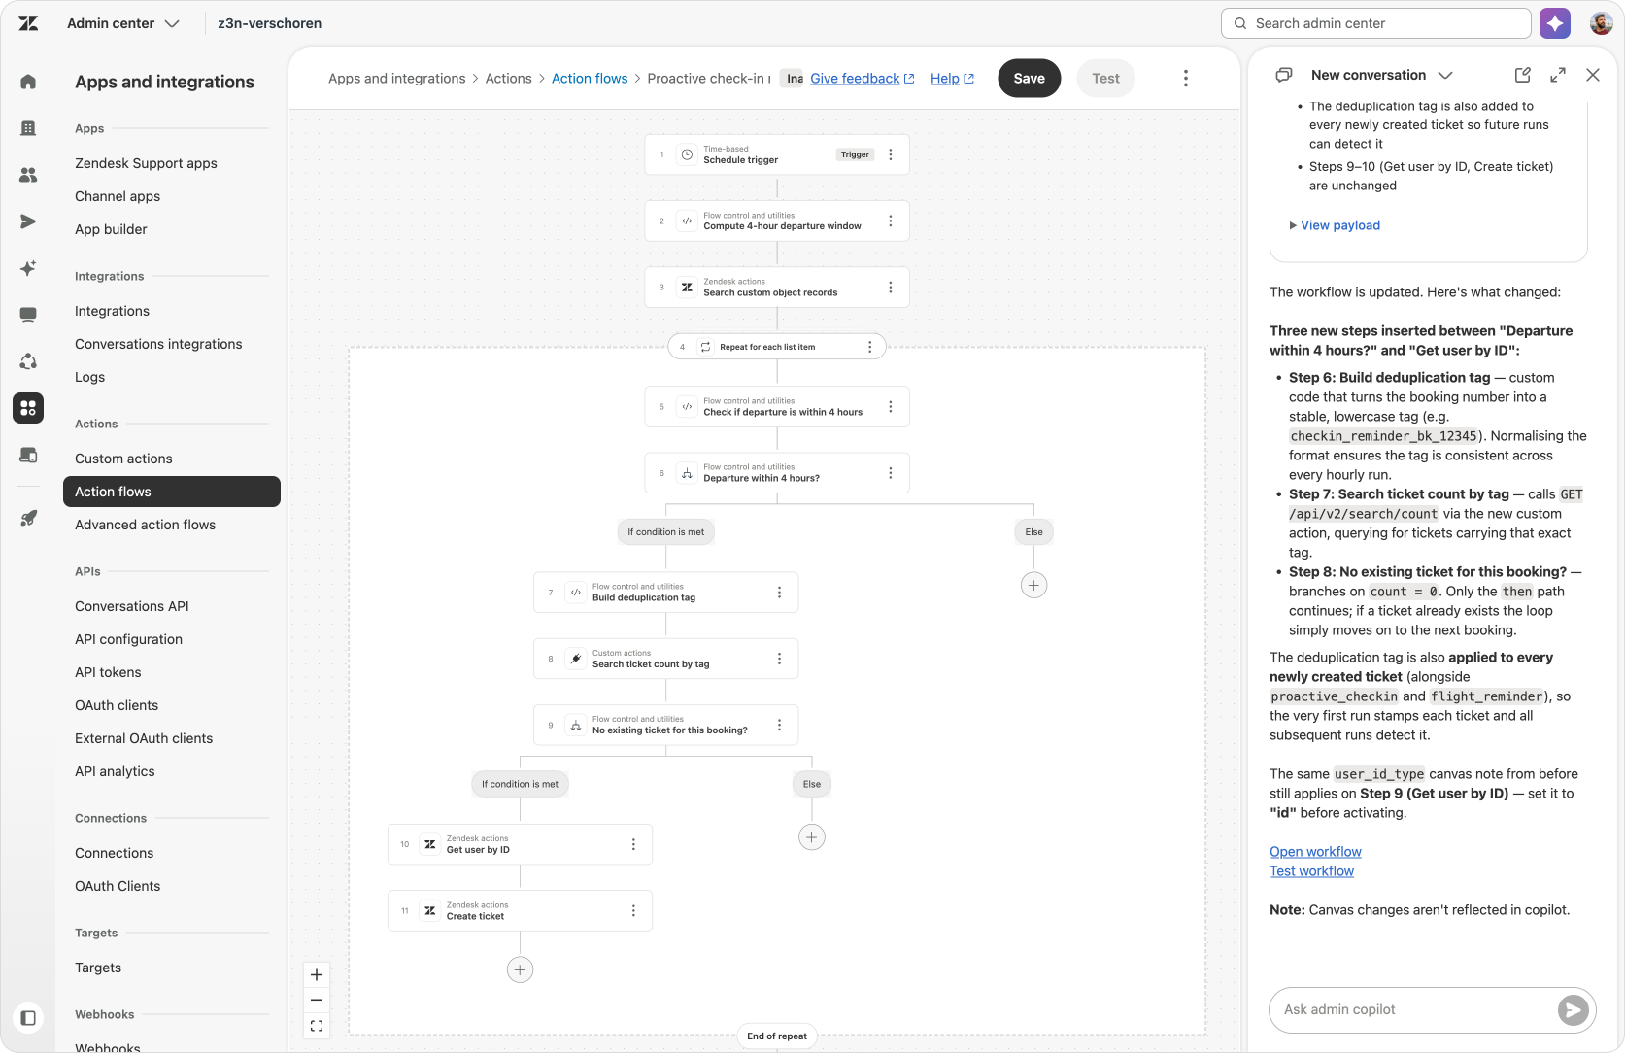Image resolution: width=1625 pixels, height=1053 pixels.
Task: Open the conversation in a new window
Action: [x=1522, y=75]
